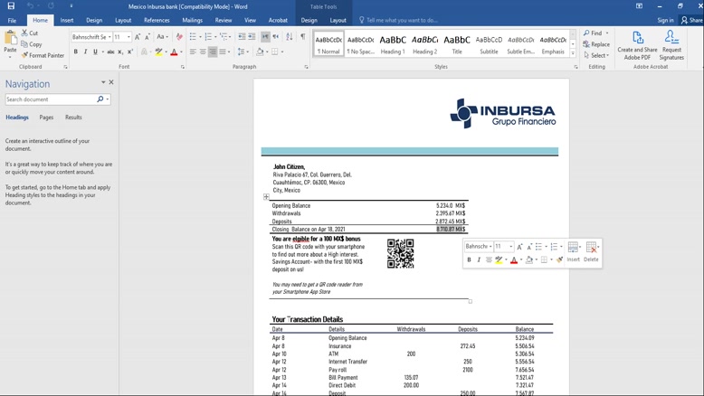
Task: Click the Search document field
Action: (x=51, y=99)
